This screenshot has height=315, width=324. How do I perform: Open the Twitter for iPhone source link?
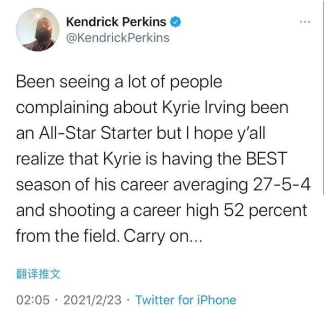pos(185,299)
